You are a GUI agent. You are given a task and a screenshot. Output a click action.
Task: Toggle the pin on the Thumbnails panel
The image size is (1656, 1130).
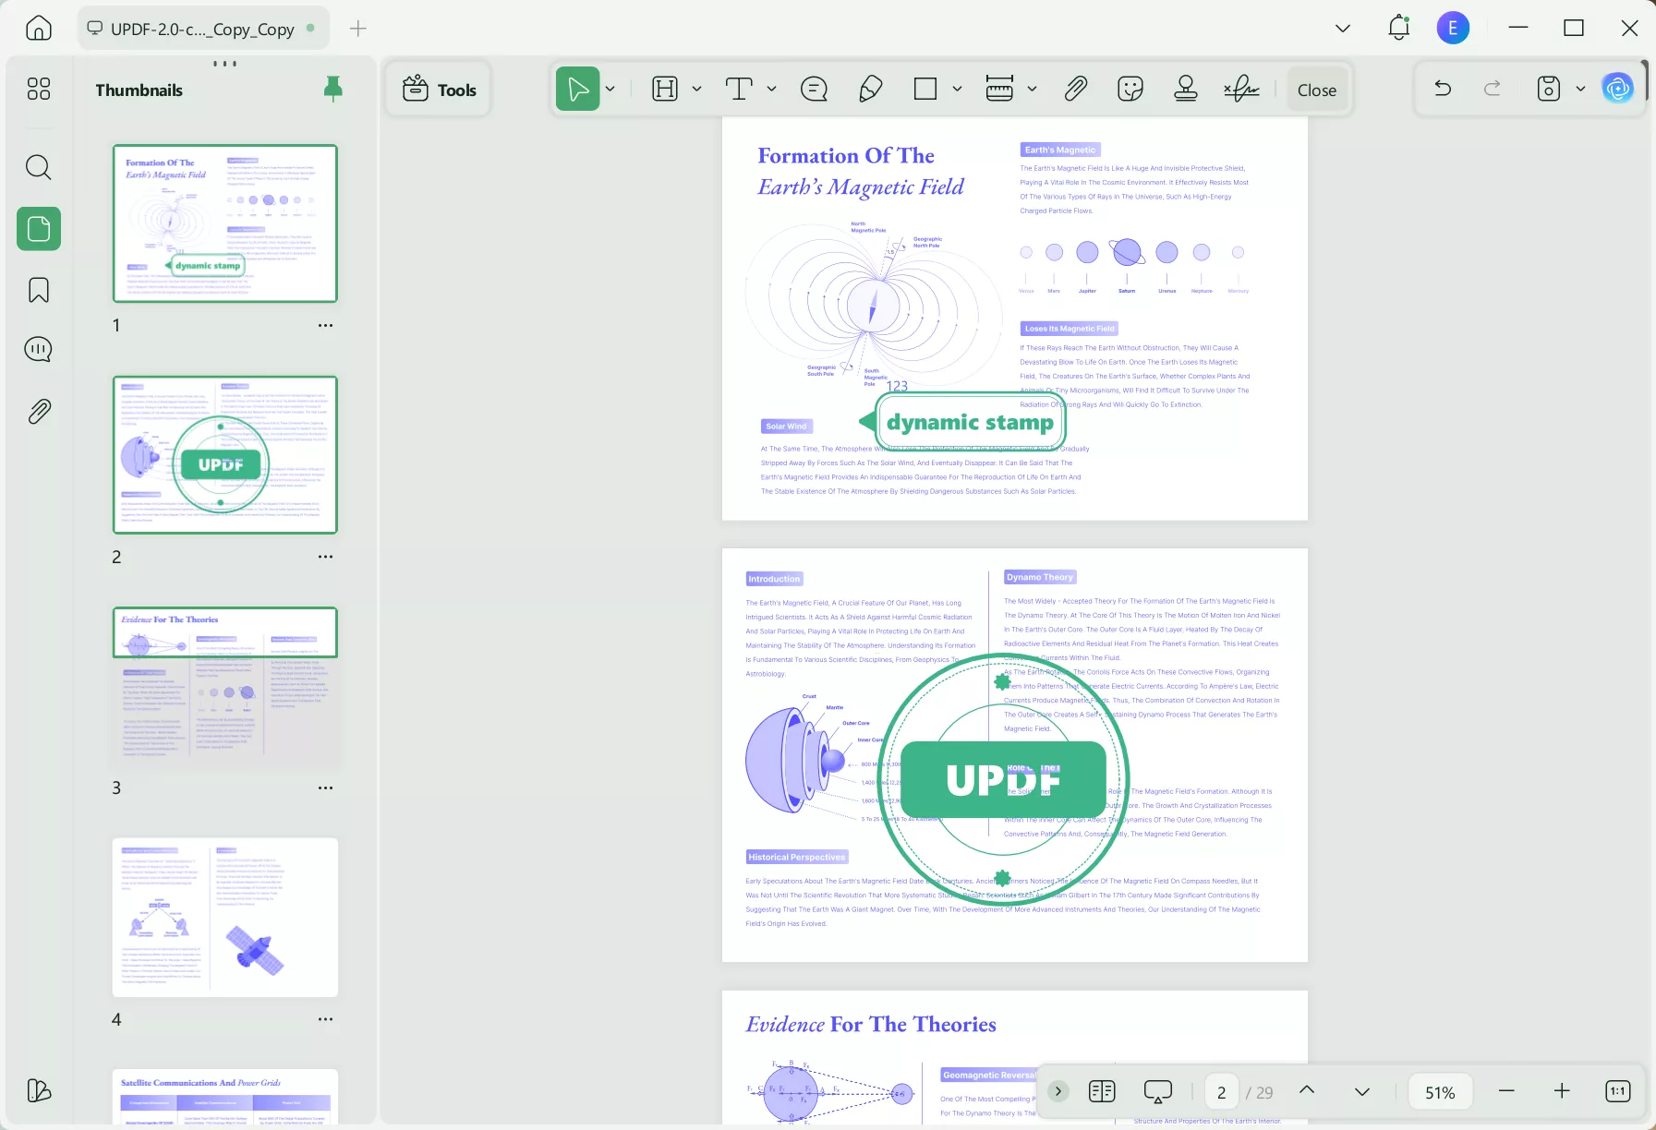click(x=332, y=89)
